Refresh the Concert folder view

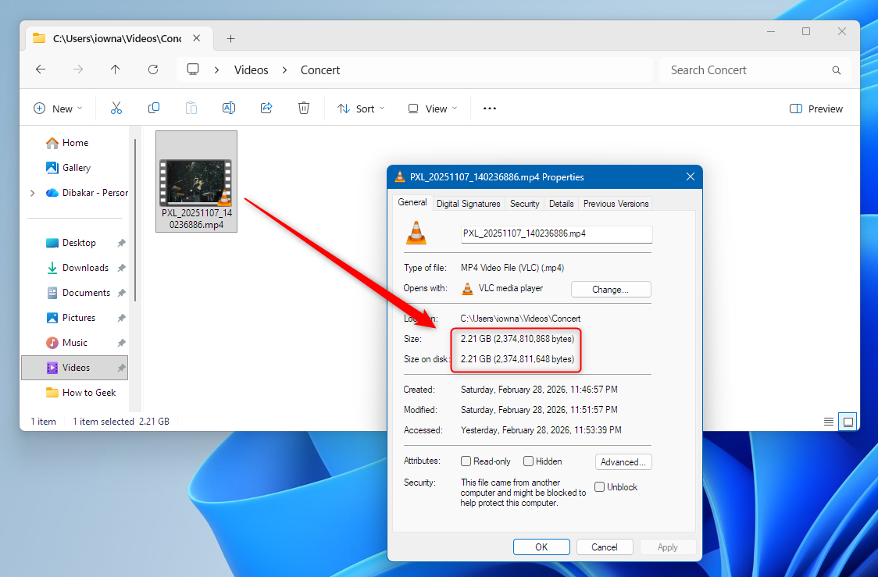coord(152,69)
